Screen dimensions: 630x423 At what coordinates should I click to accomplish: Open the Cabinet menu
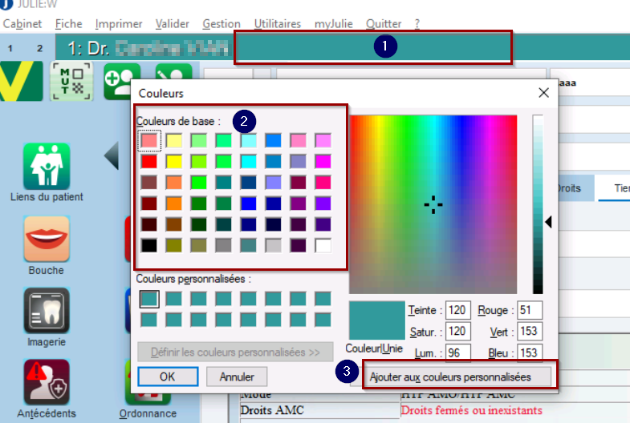point(22,24)
